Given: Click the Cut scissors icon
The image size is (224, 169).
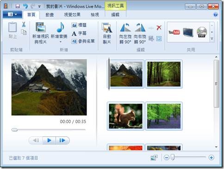Looking at the screenshot, I should tap(24, 24).
